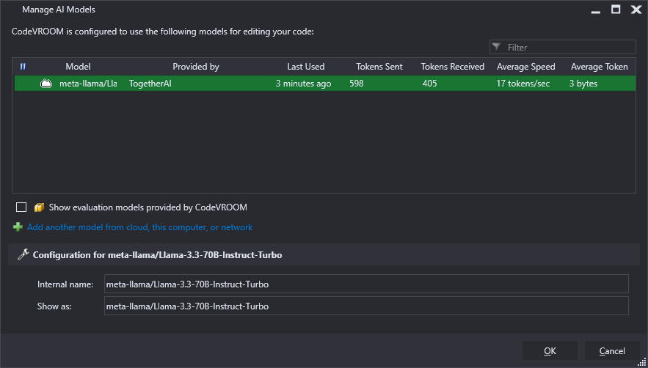Open Add another model from cloud link
This screenshot has width=648, height=368.
coord(139,227)
